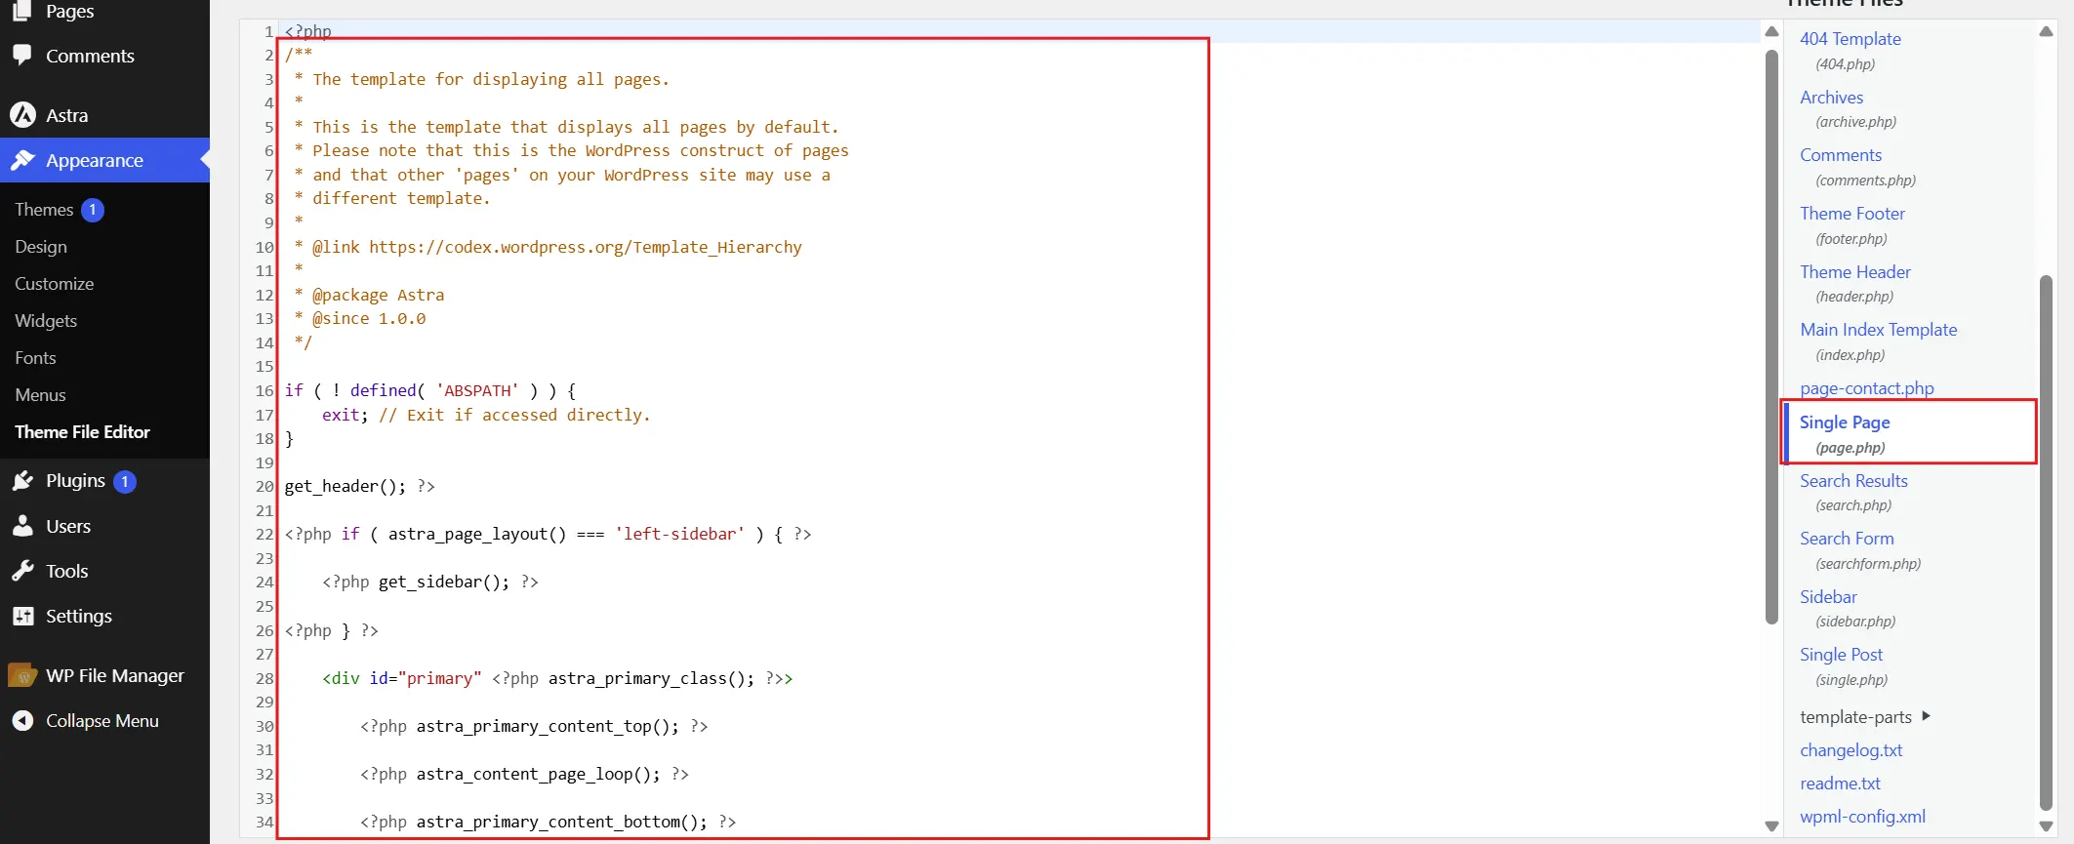Open the 404 Template file
2074x844 pixels.
pyautogui.click(x=1850, y=39)
